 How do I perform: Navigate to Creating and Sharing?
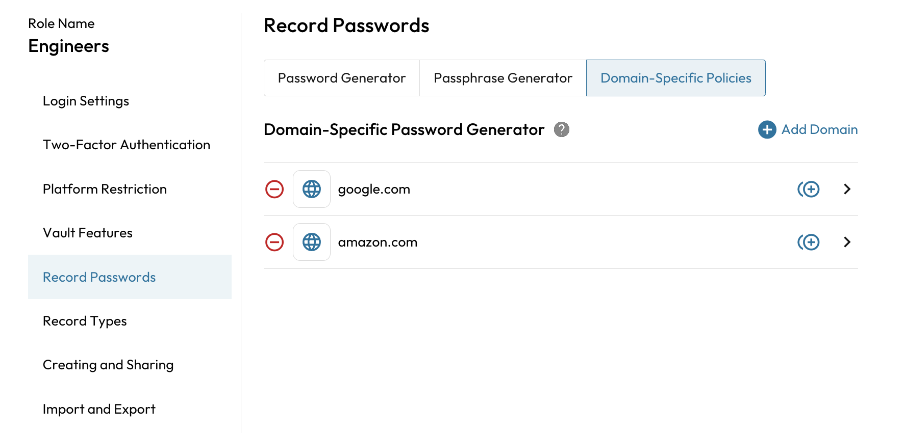(x=108, y=365)
